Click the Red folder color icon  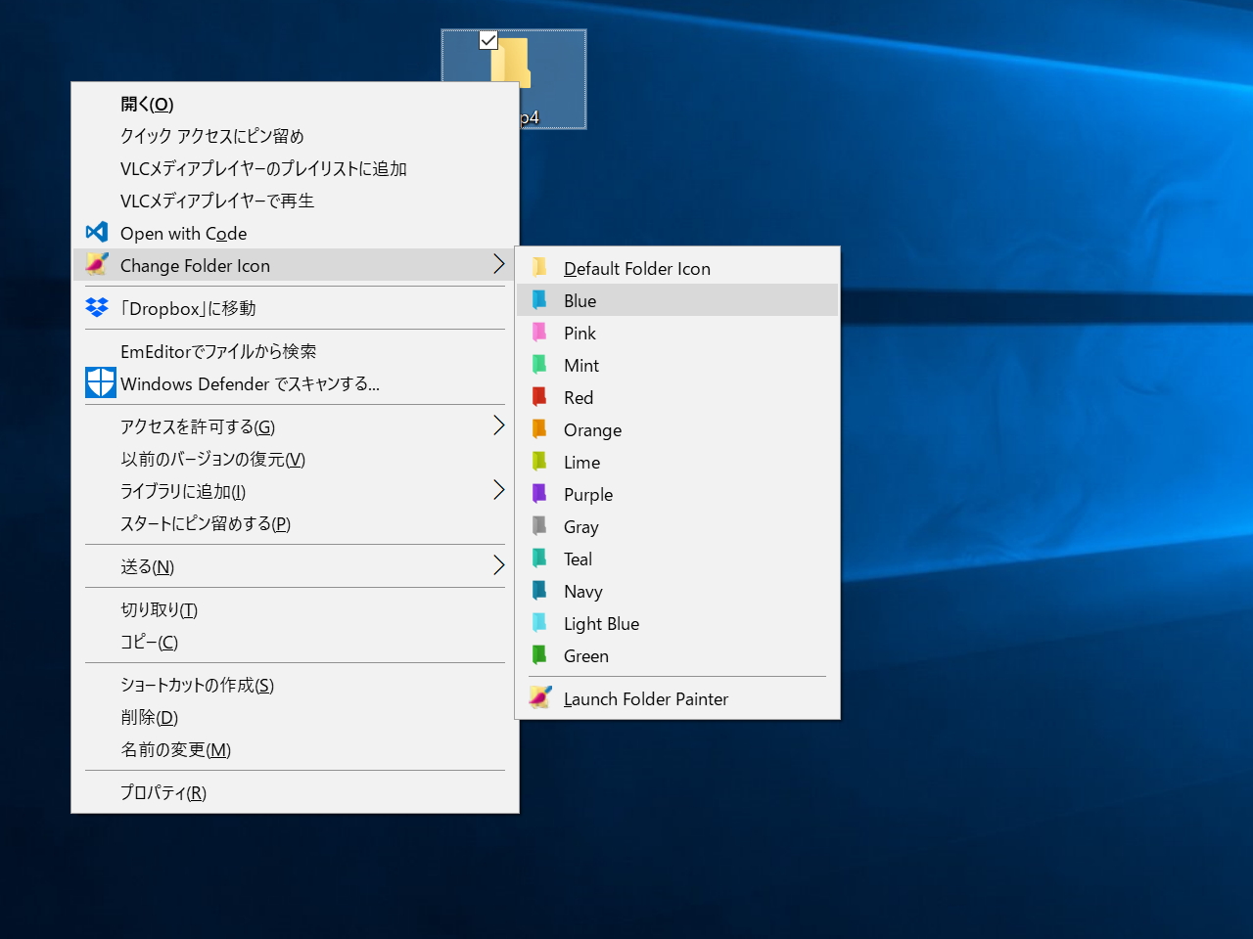(539, 396)
